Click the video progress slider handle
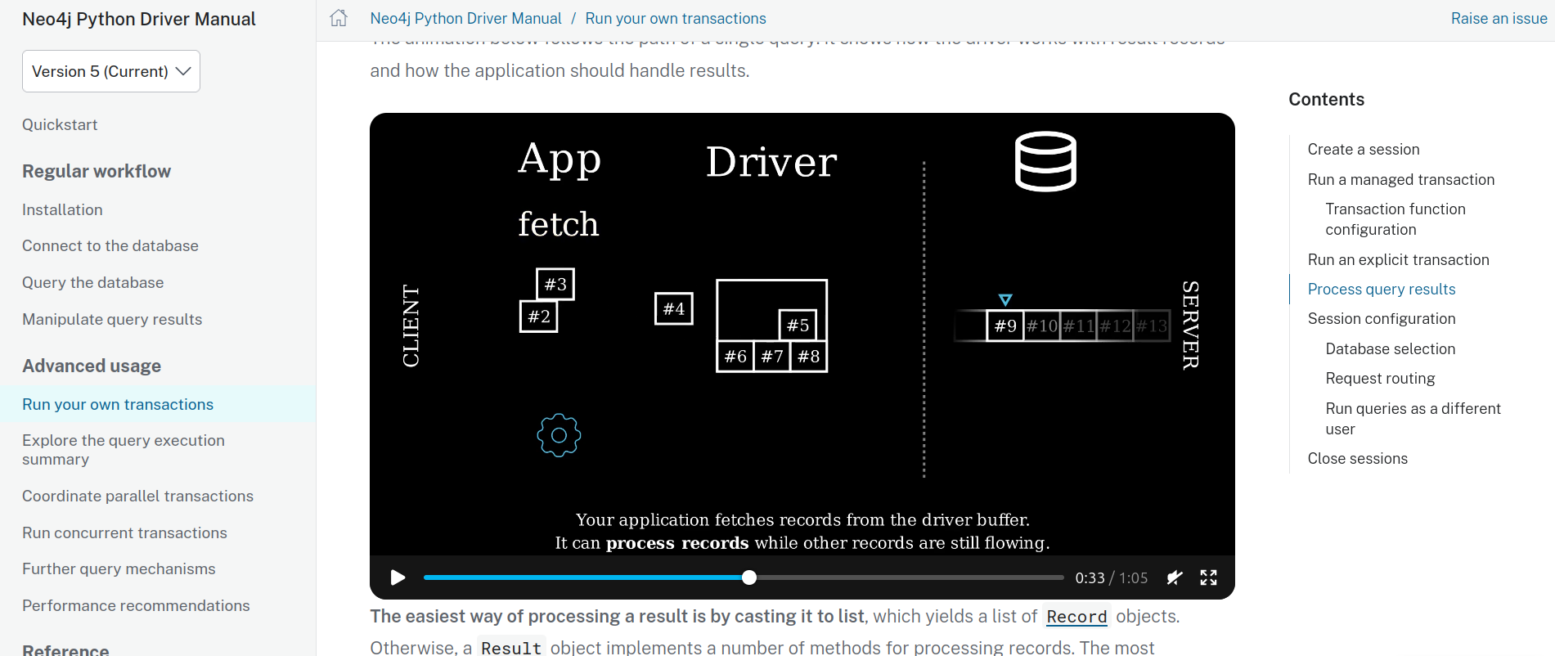Screen dimensions: 1555x656 (748, 577)
